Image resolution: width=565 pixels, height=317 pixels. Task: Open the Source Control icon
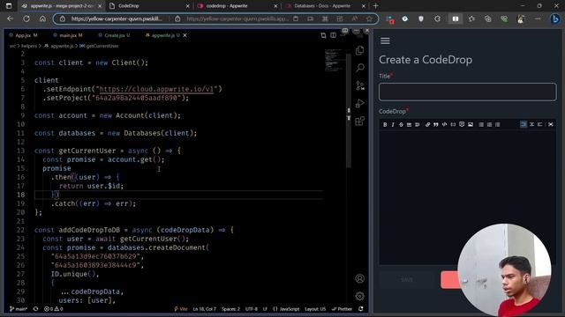tap(359, 85)
